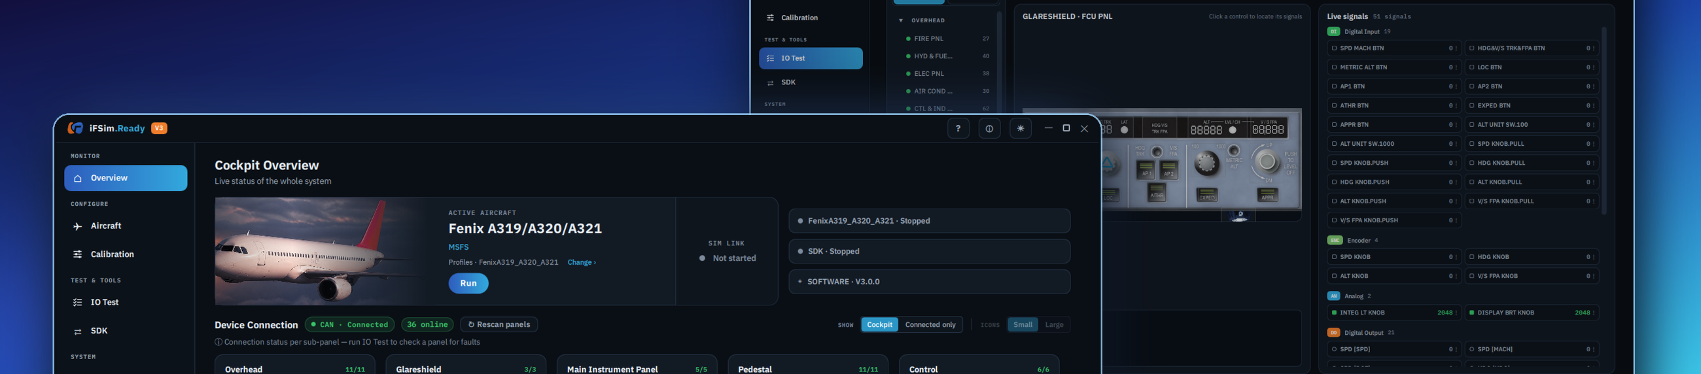Open the Glareshield device card

tap(466, 365)
